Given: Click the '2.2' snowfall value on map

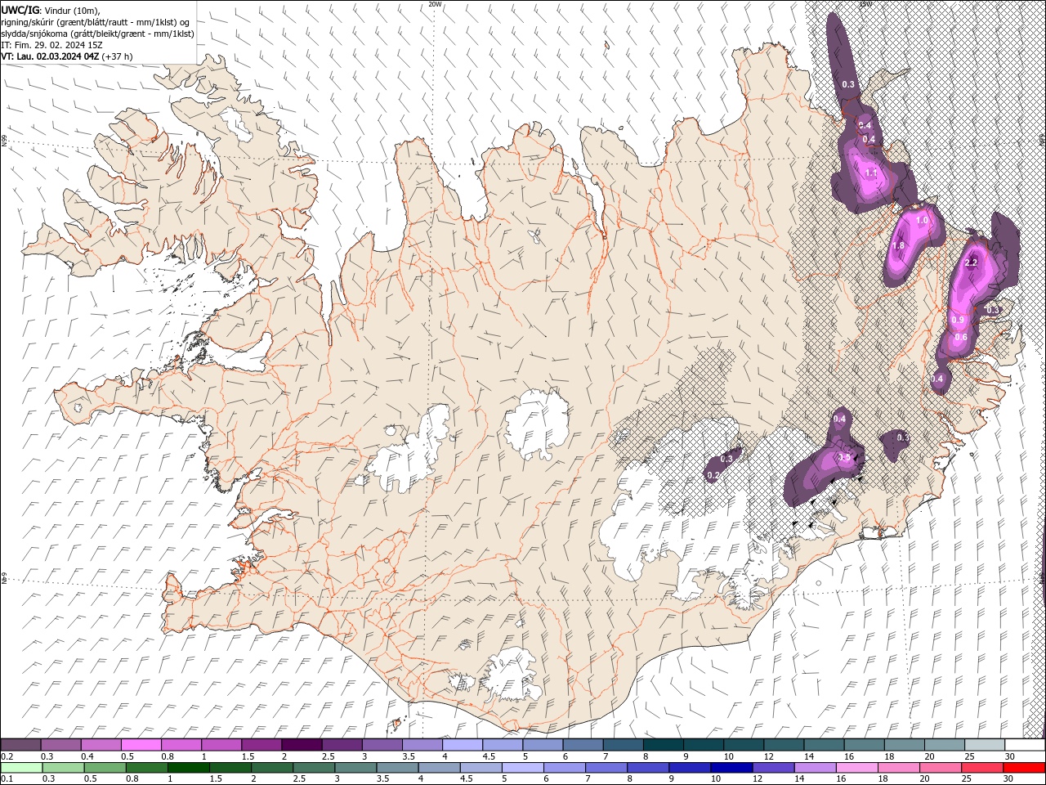Looking at the screenshot, I should tap(972, 262).
